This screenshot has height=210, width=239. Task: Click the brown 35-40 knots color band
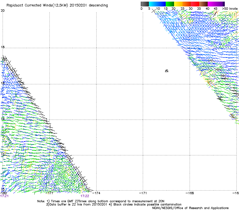[x=203, y=4]
